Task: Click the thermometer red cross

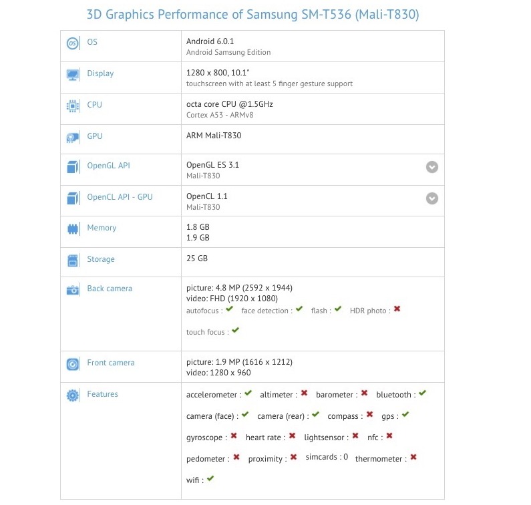Action: [x=413, y=457]
